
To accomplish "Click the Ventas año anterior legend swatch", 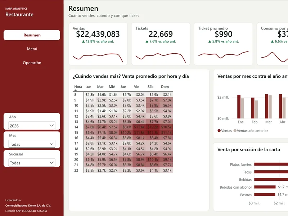I will [235, 131].
